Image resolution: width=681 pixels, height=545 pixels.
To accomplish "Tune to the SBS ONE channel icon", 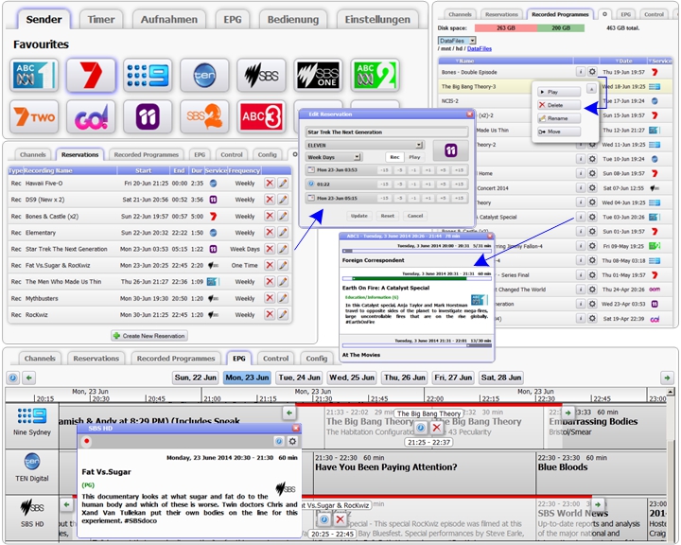I will tap(318, 76).
